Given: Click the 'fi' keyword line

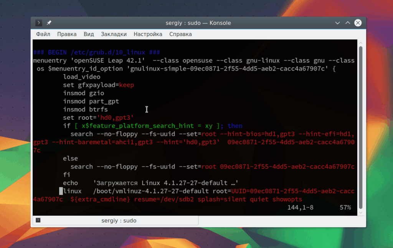Looking at the screenshot, I should tap(67, 175).
